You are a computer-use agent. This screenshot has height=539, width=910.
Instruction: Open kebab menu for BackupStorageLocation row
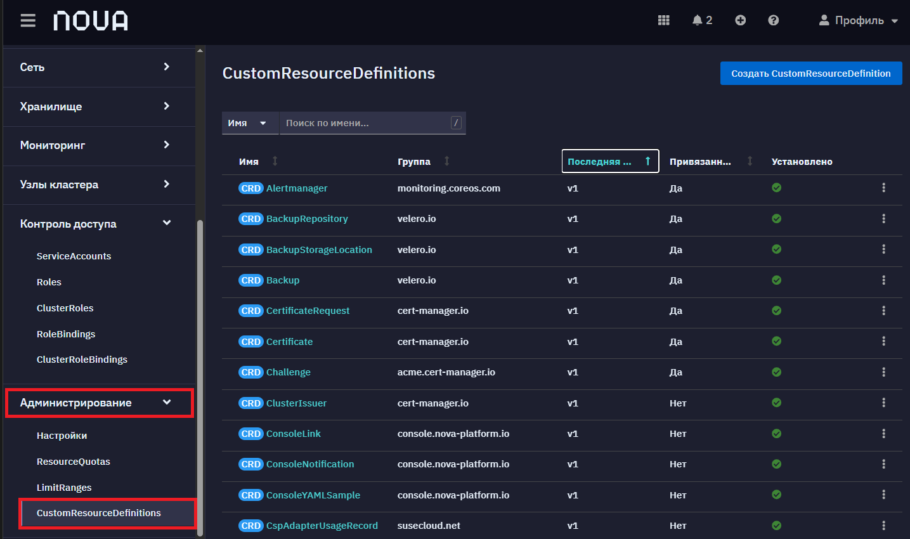tap(883, 249)
